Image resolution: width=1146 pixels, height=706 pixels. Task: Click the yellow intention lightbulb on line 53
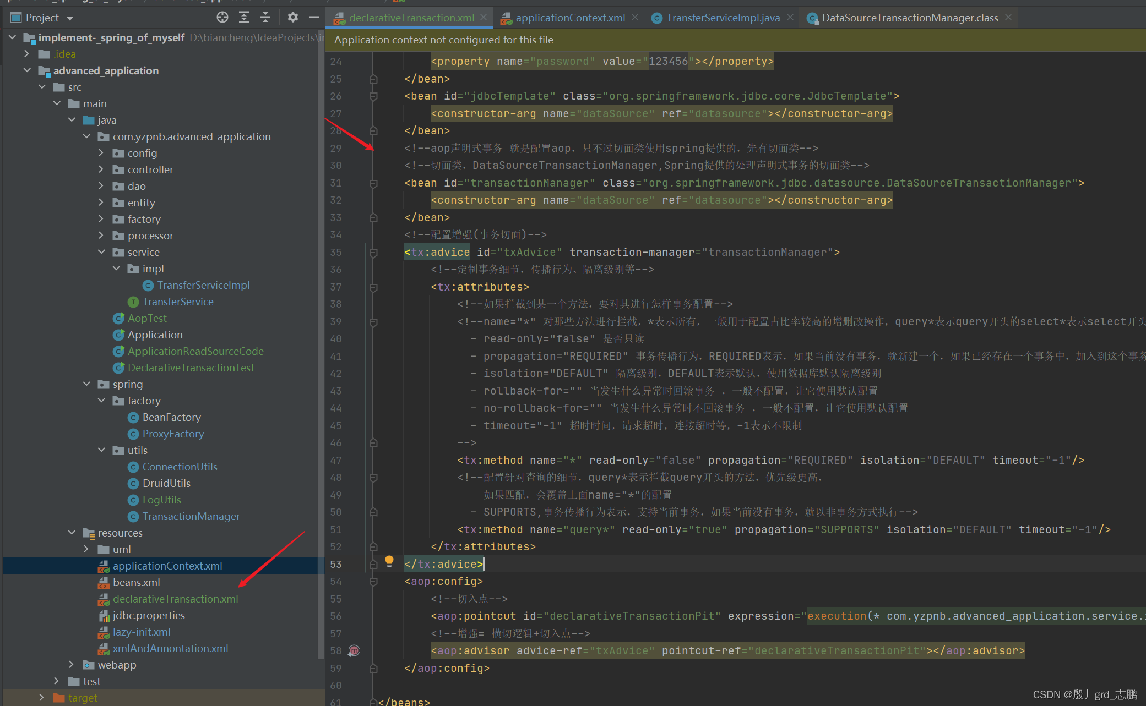pyautogui.click(x=389, y=561)
